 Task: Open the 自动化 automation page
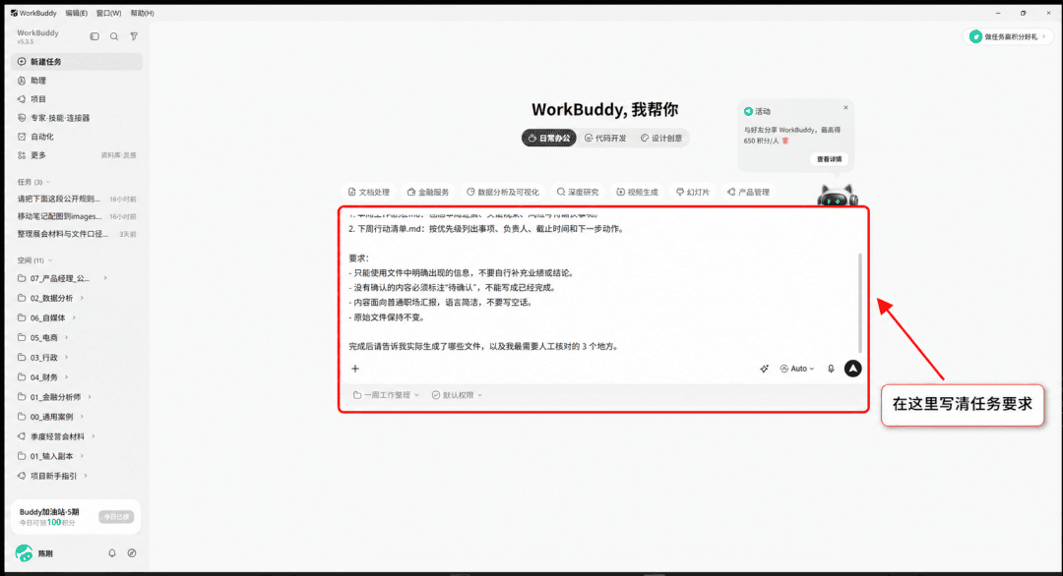coord(77,137)
